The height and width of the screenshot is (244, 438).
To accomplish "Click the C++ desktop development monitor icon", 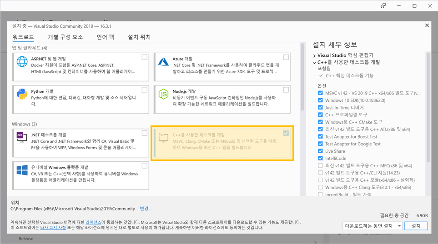I will click(163, 137).
